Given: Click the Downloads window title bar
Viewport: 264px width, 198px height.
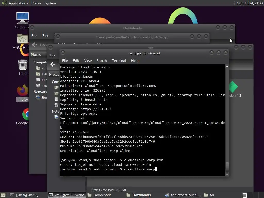Looking at the screenshot, I should click(133, 28).
